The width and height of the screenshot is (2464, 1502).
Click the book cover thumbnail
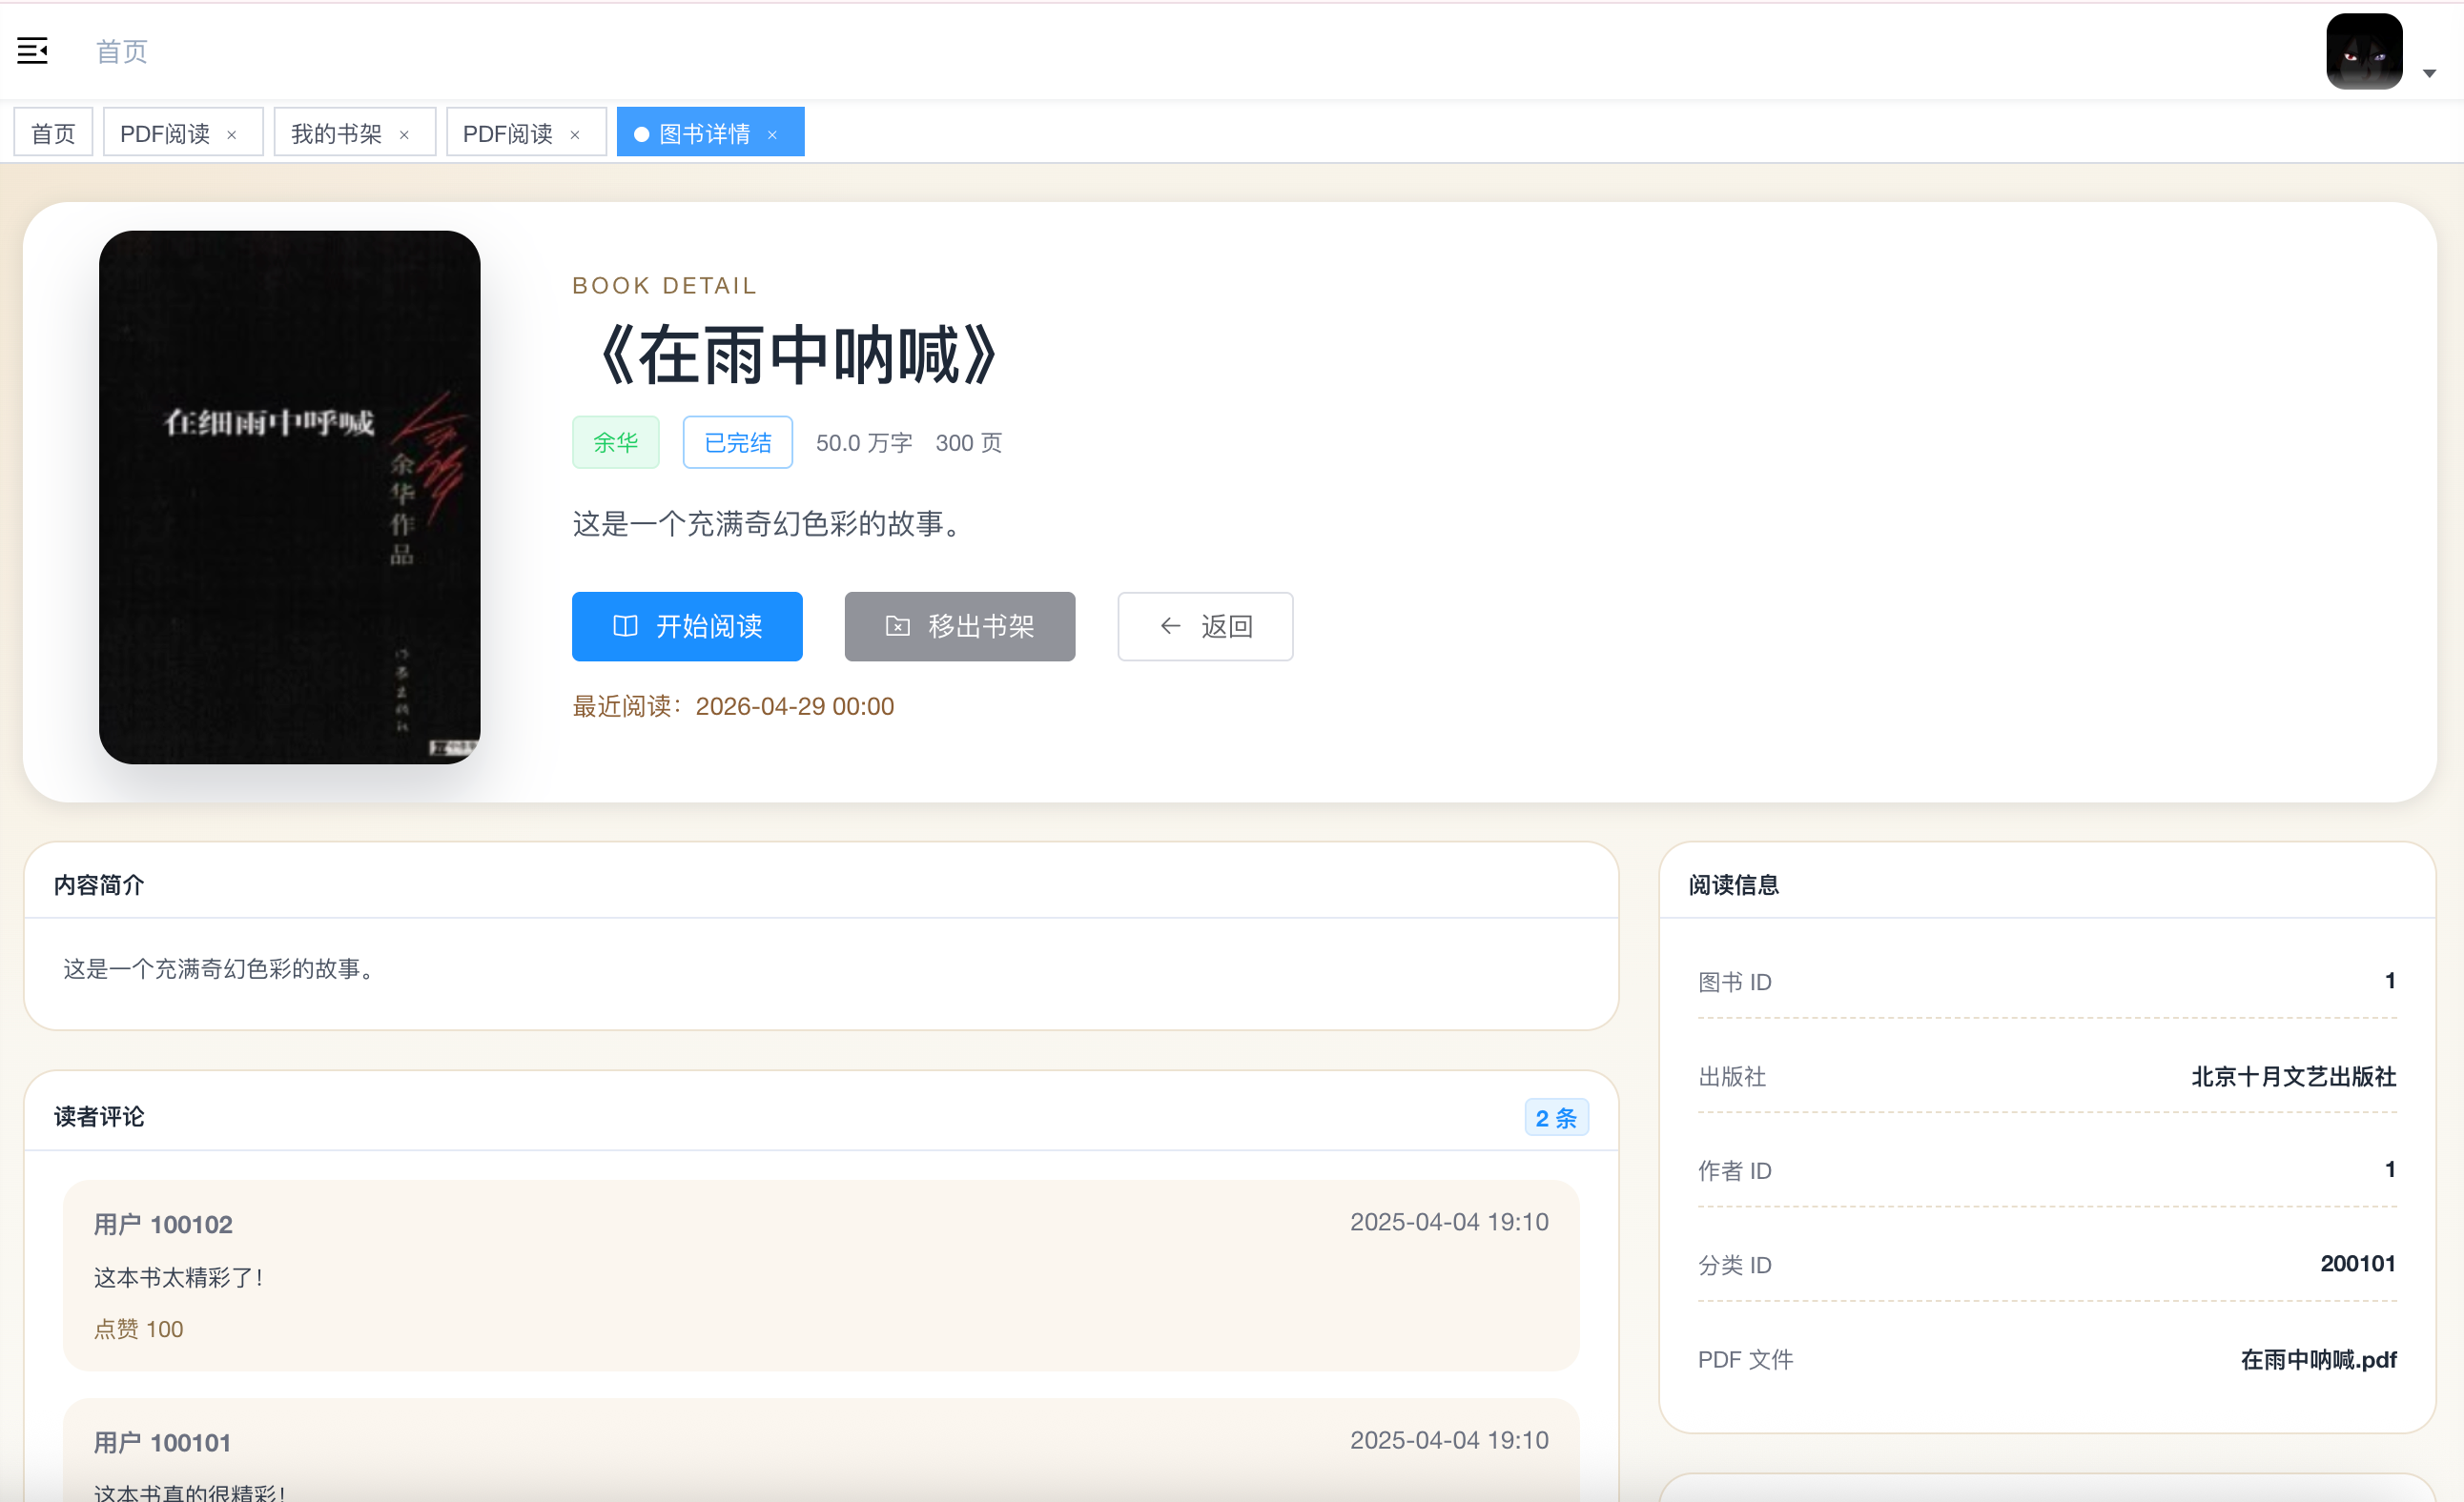[289, 497]
